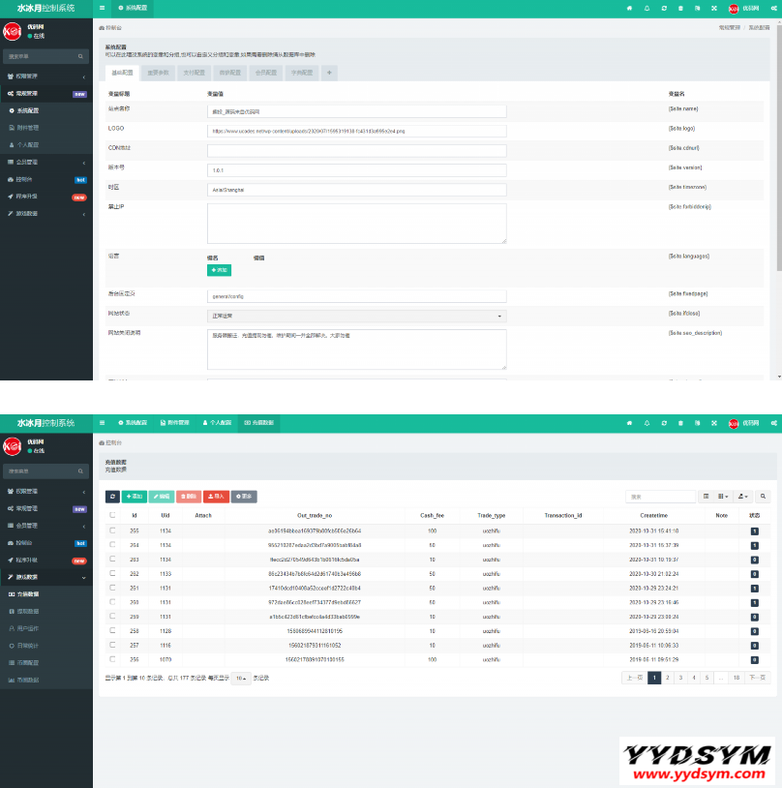Screen dimensions: 782x788
Task: Click the green 添加 button
Action: 135,497
